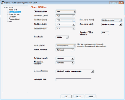Minimize the Brother ADS window
This screenshot has width=125, height=100.
pos(112,3)
